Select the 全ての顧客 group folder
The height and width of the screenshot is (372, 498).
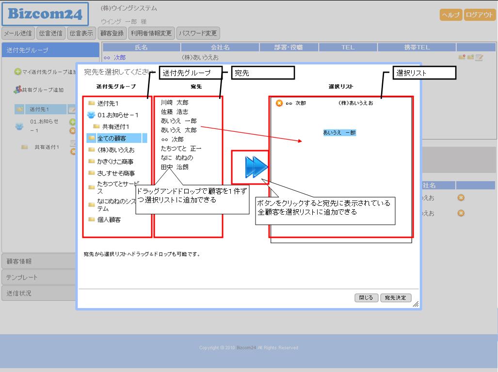pyautogui.click(x=112, y=139)
